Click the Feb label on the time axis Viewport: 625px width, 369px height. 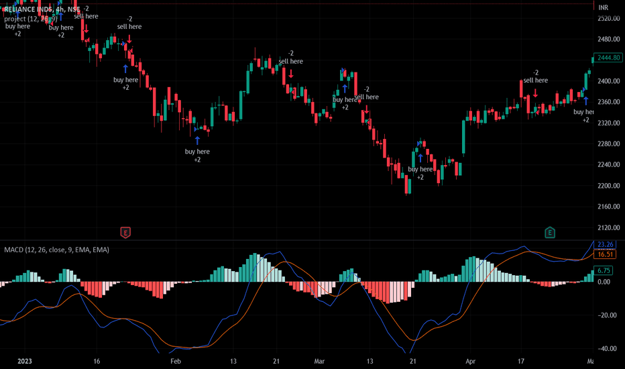coord(176,361)
